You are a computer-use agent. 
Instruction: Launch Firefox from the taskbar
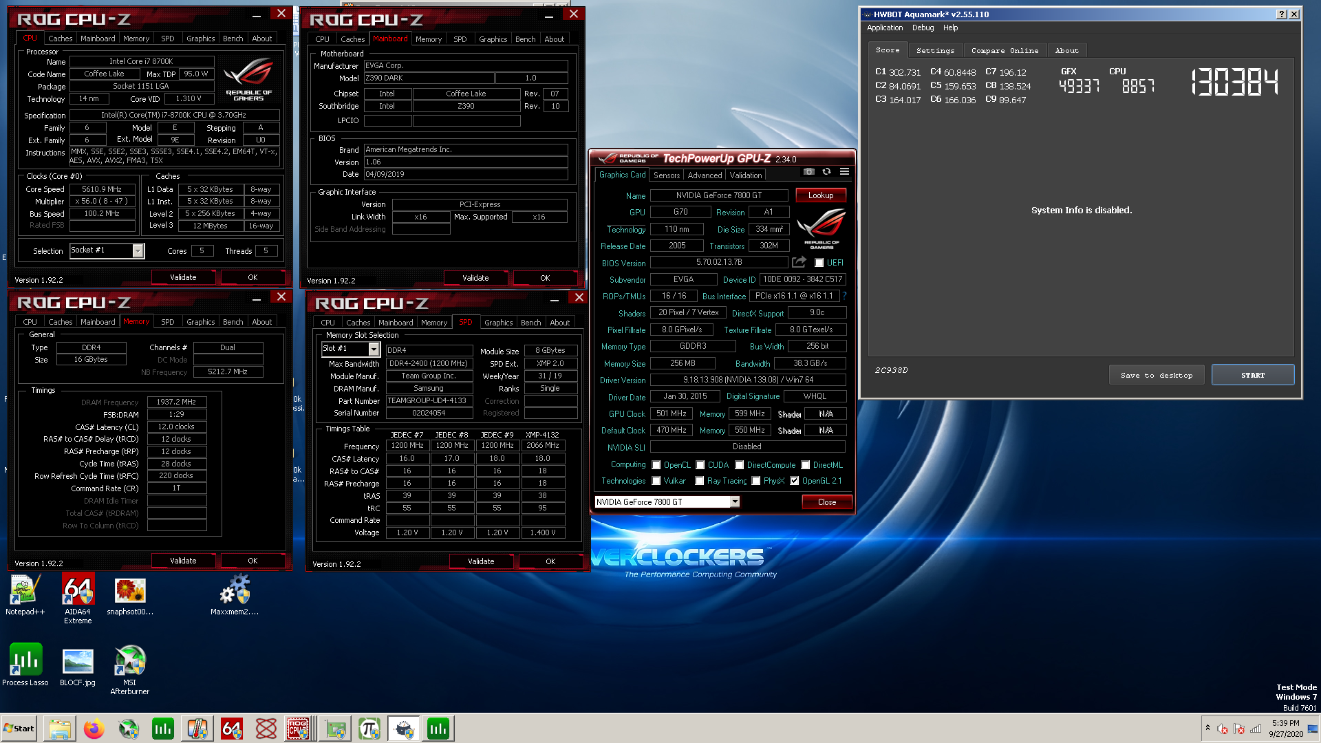(94, 729)
